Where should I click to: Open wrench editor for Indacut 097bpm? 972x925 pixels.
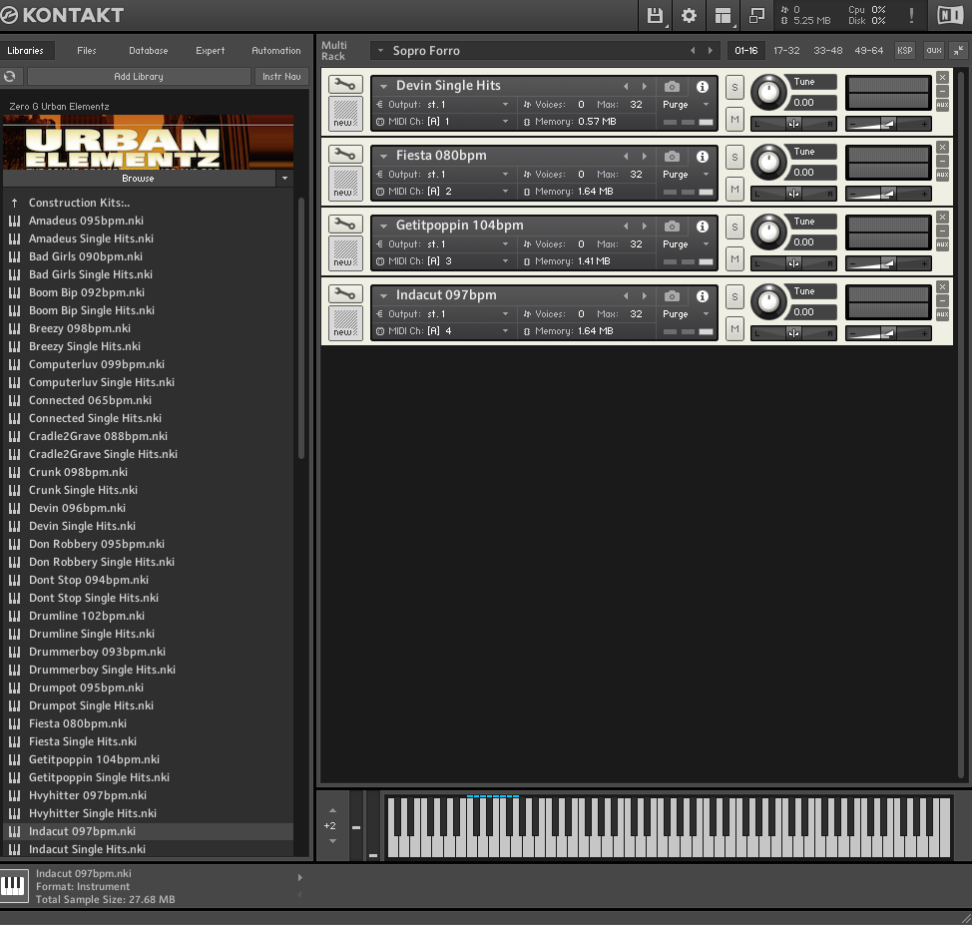click(x=345, y=294)
